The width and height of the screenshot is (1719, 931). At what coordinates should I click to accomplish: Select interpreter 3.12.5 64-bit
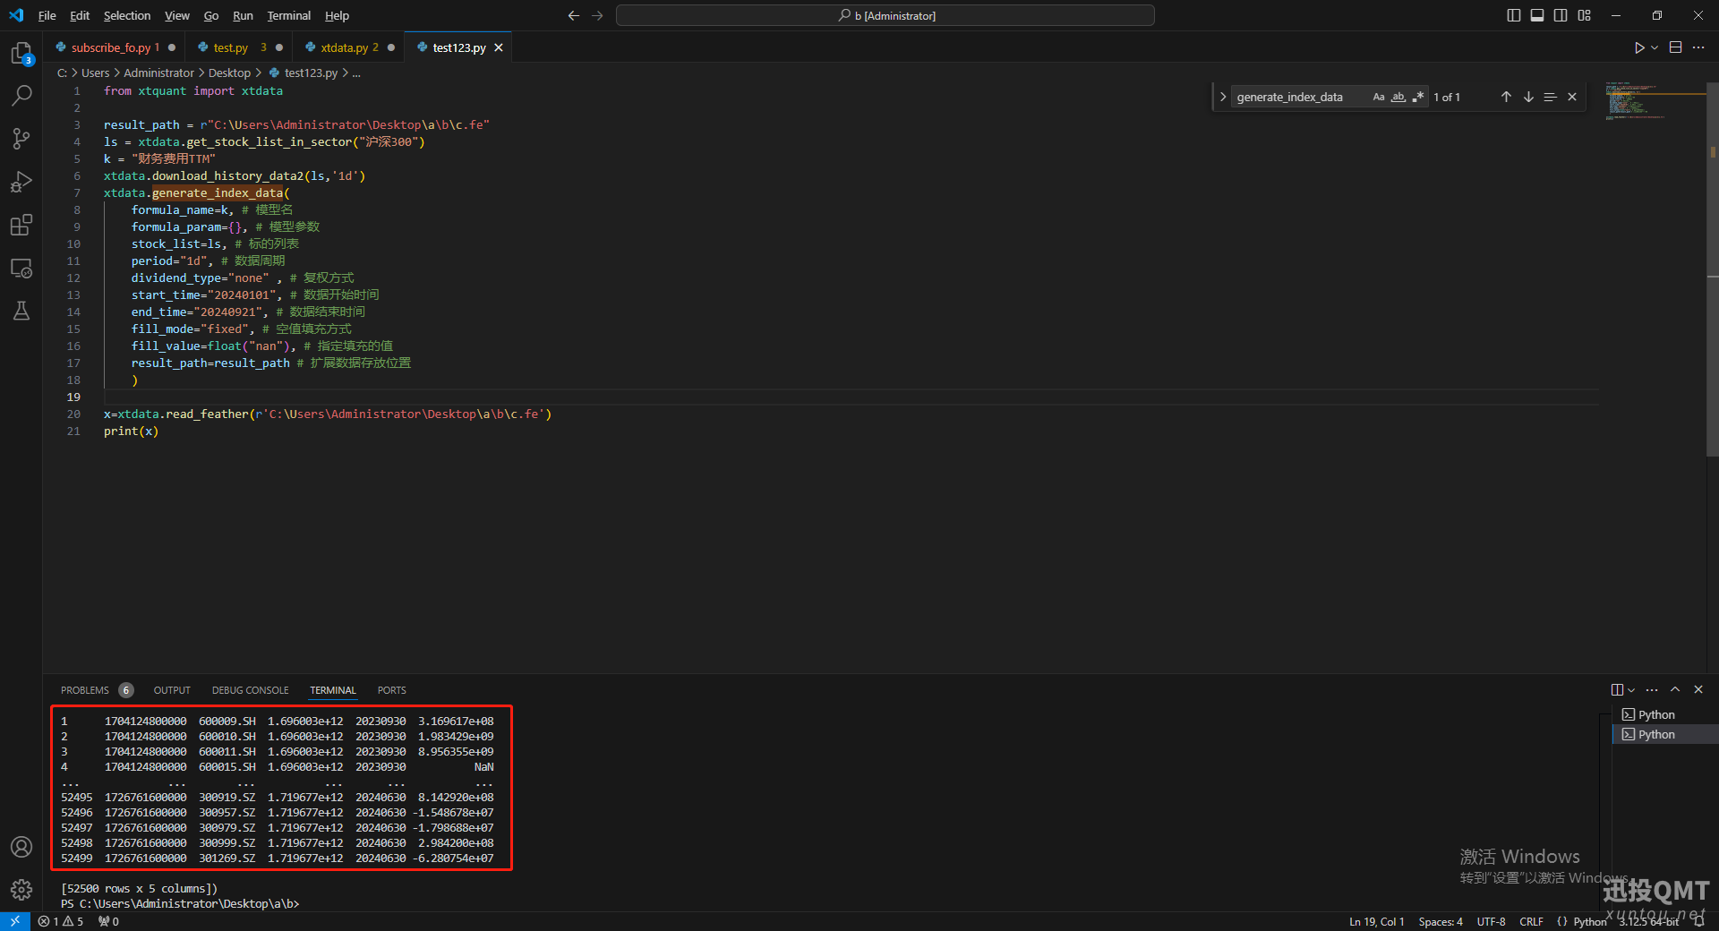(1648, 922)
